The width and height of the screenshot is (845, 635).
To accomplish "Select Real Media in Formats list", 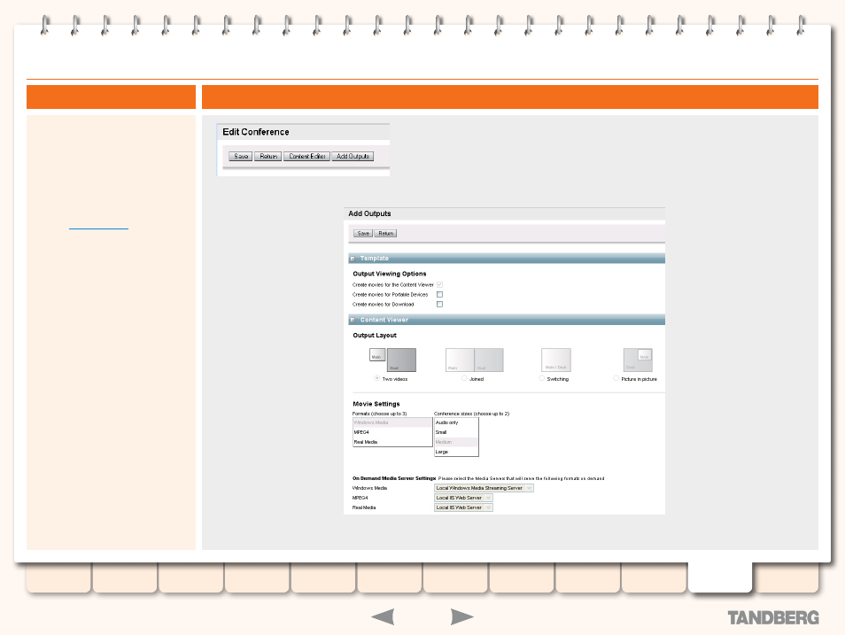I will pyautogui.click(x=392, y=442).
